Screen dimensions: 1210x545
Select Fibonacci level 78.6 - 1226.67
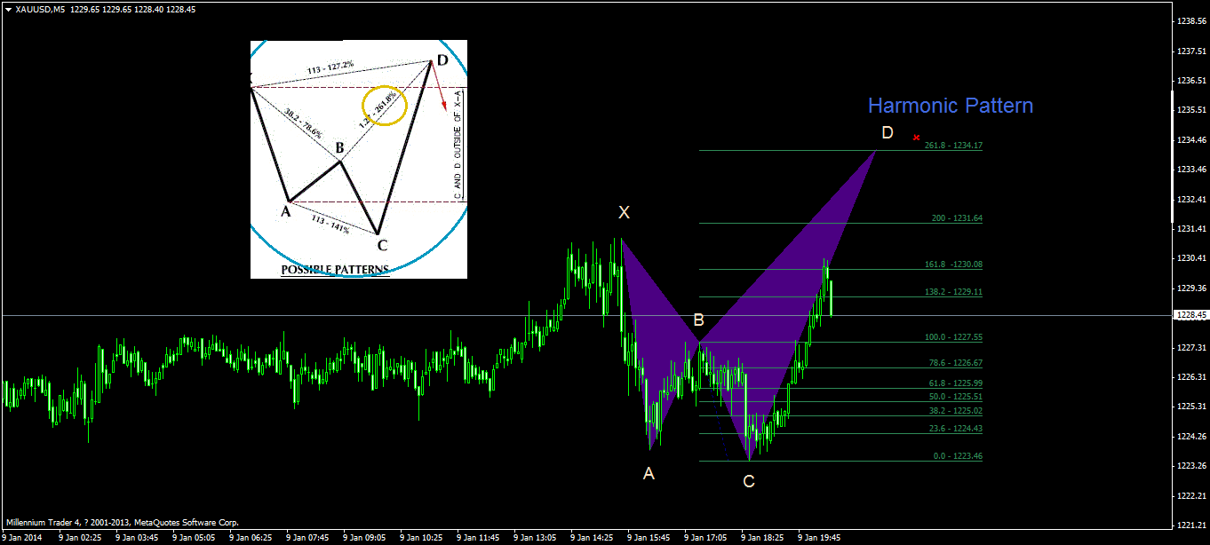(956, 363)
